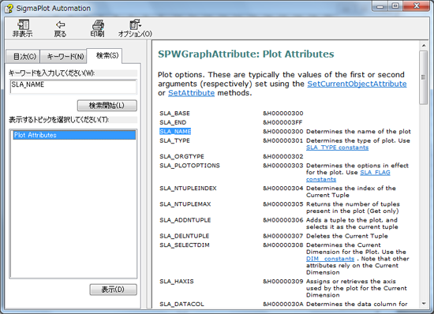Image resolution: width=434 pixels, height=314 pixels.
Task: Open the SLA_TYPE constants link
Action: (x=337, y=148)
